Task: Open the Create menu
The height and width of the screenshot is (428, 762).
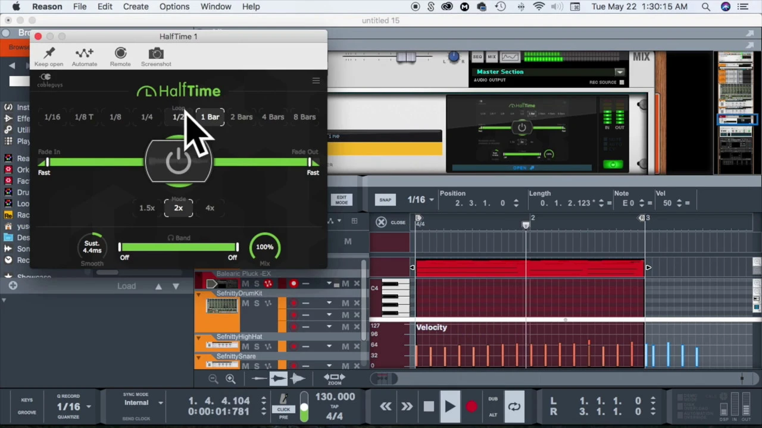Action: pos(136,7)
